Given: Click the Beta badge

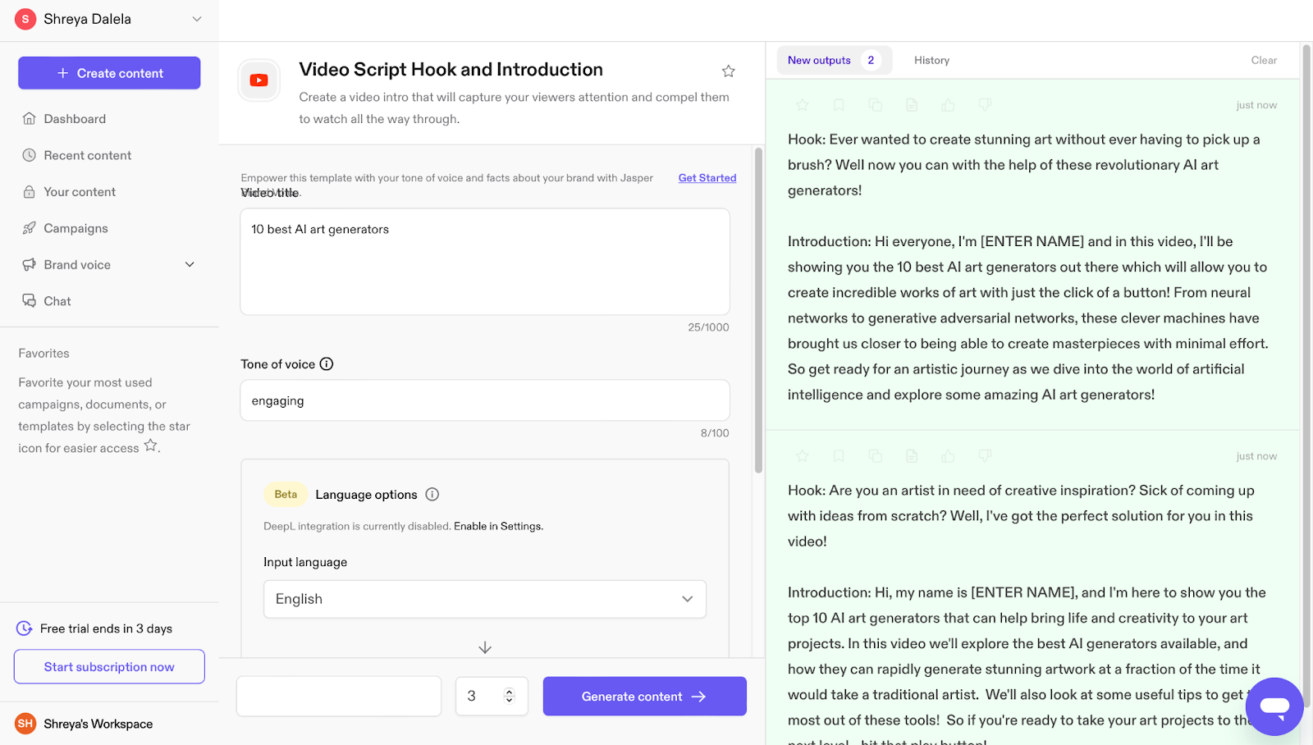Looking at the screenshot, I should click(x=286, y=495).
